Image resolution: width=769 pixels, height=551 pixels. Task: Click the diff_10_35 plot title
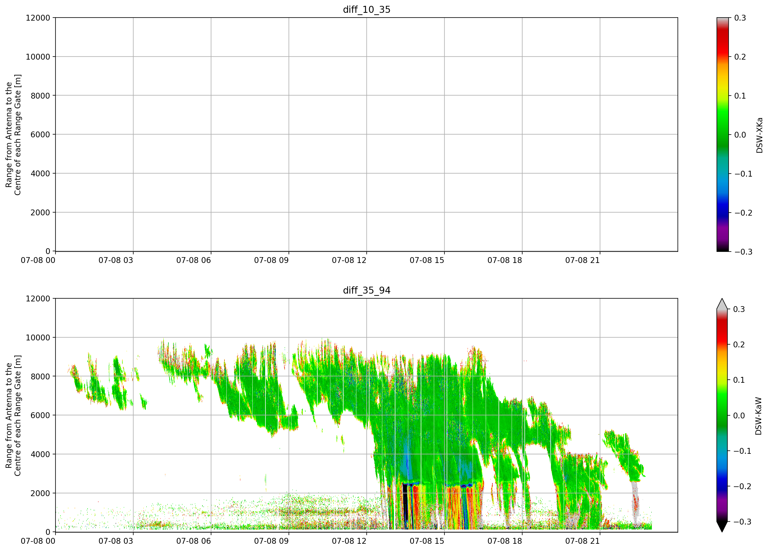[367, 9]
